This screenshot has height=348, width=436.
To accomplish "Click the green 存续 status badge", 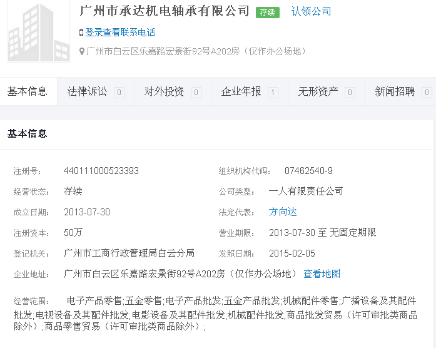I will tap(267, 12).
